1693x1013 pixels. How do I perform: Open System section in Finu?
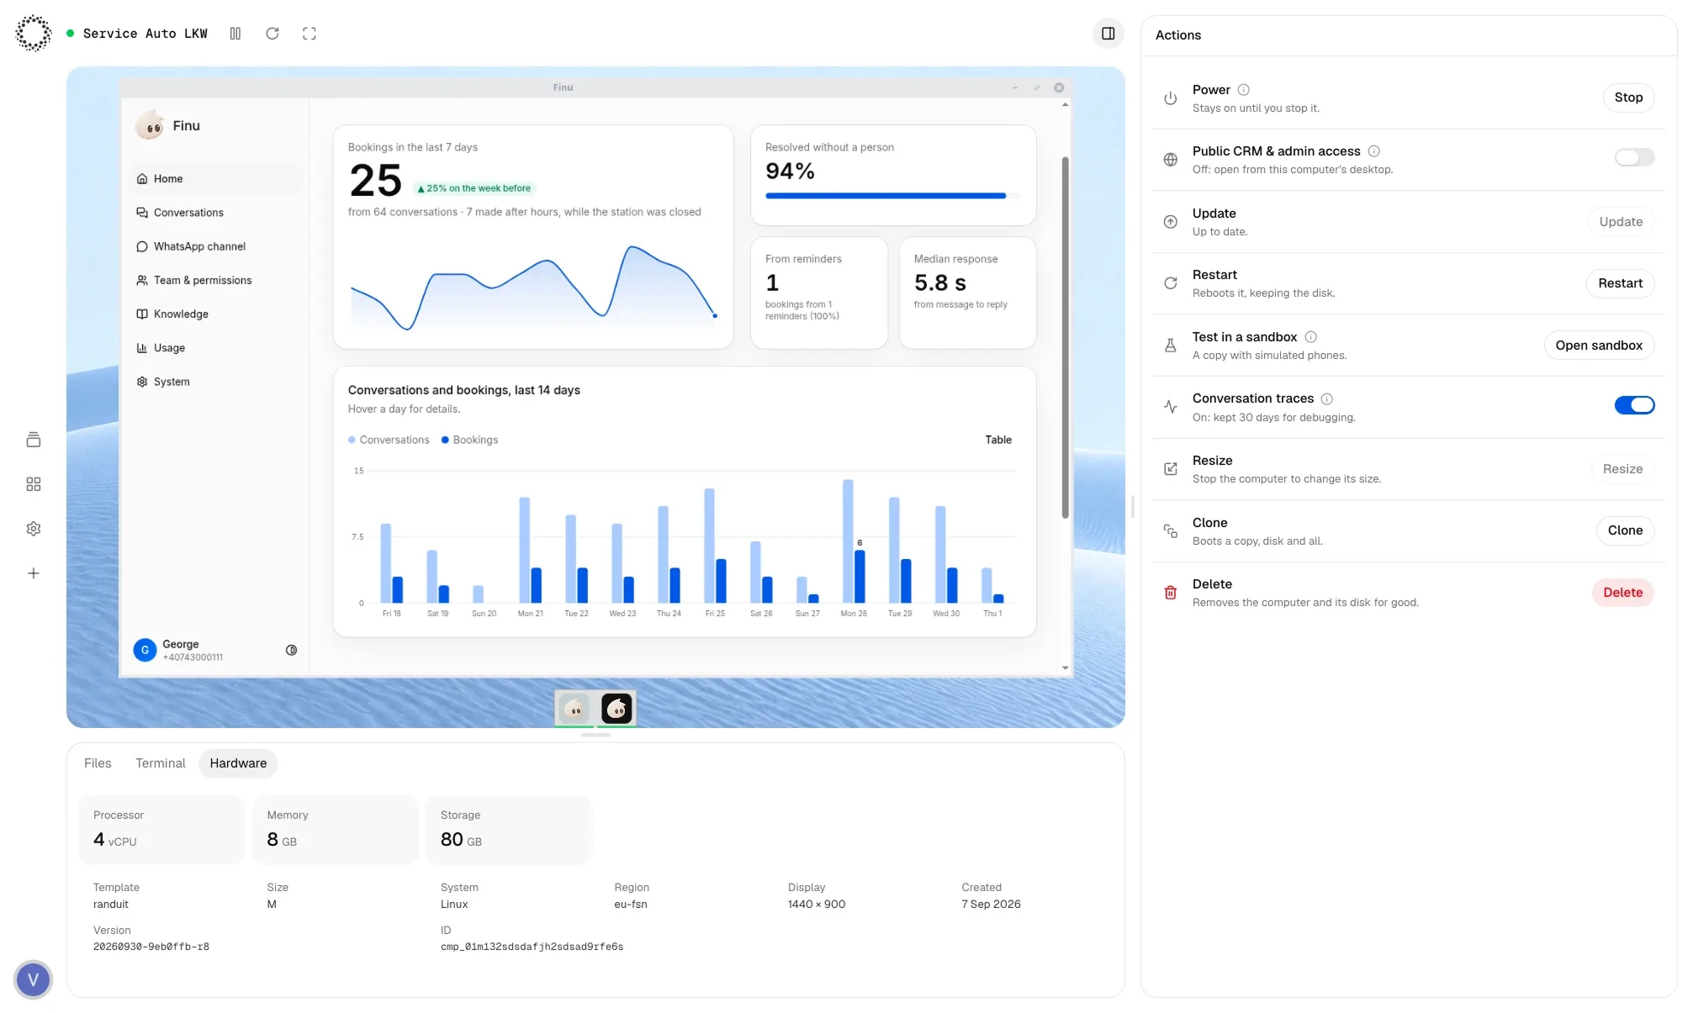216,382
